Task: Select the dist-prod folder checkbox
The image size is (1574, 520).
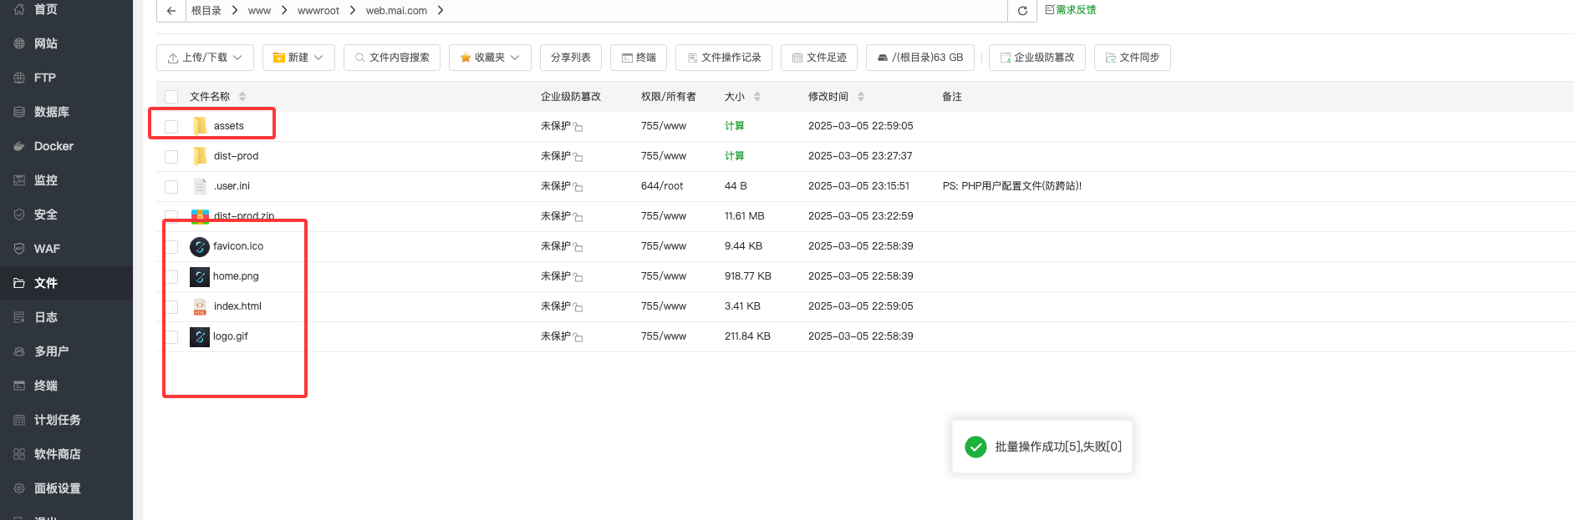Action: coord(171,157)
